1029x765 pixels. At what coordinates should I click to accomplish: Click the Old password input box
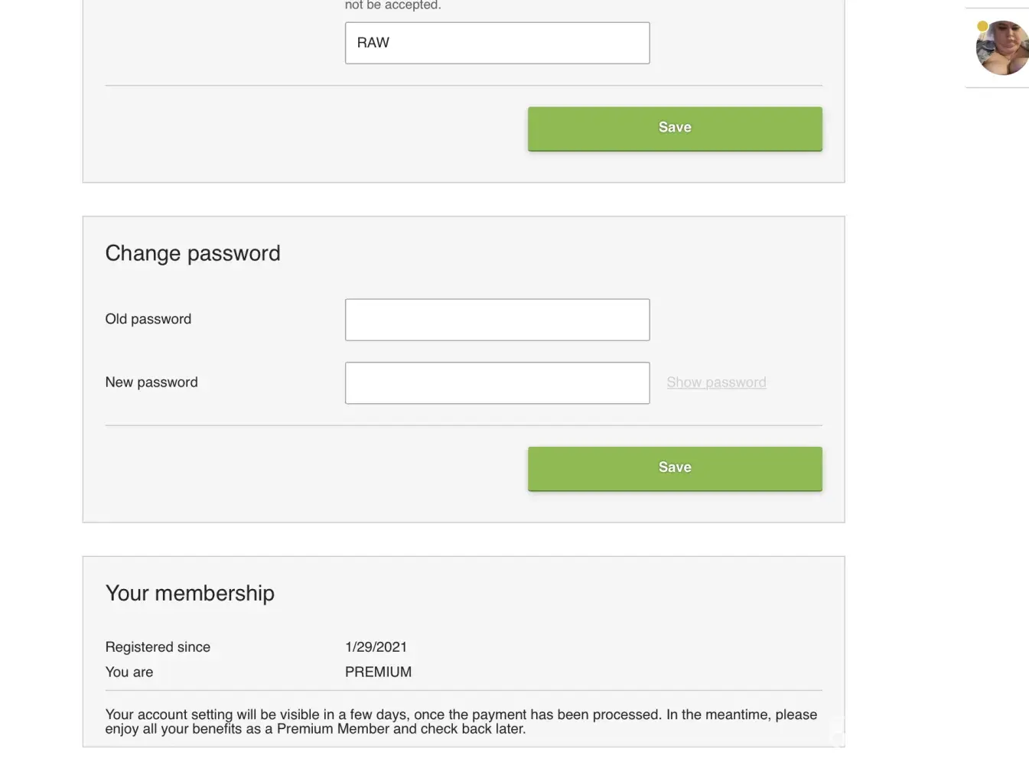497,320
